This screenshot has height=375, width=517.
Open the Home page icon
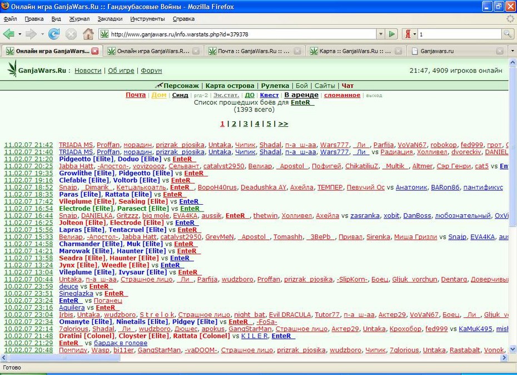pyautogui.click(x=88, y=34)
